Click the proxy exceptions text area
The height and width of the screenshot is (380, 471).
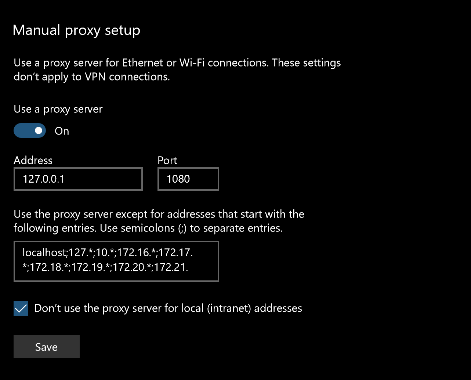pyautogui.click(x=116, y=261)
